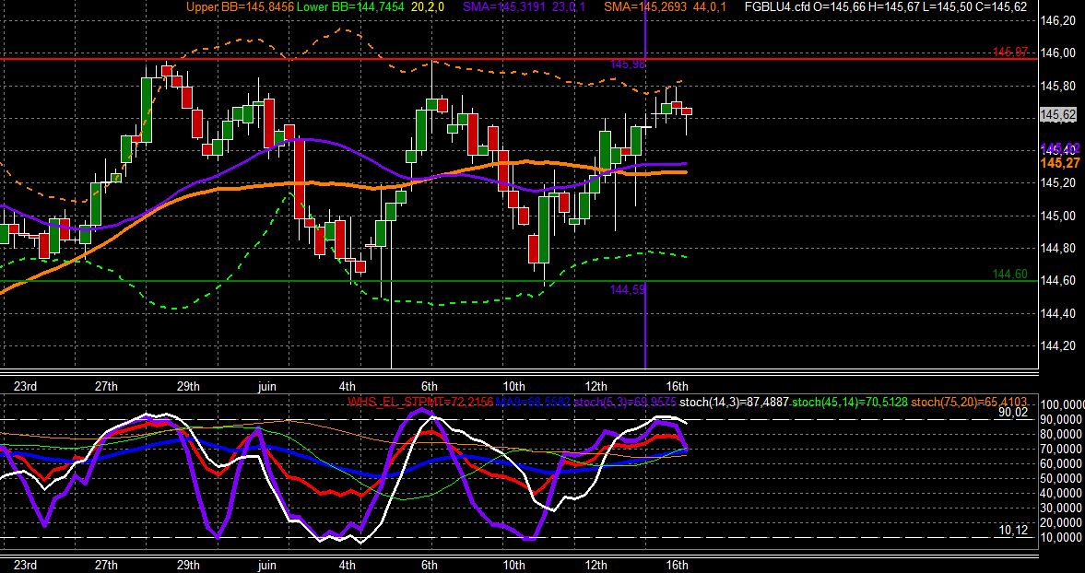The height and width of the screenshot is (573, 1085).
Task: Click the 144,20 price axis label
Action: coord(1058,346)
